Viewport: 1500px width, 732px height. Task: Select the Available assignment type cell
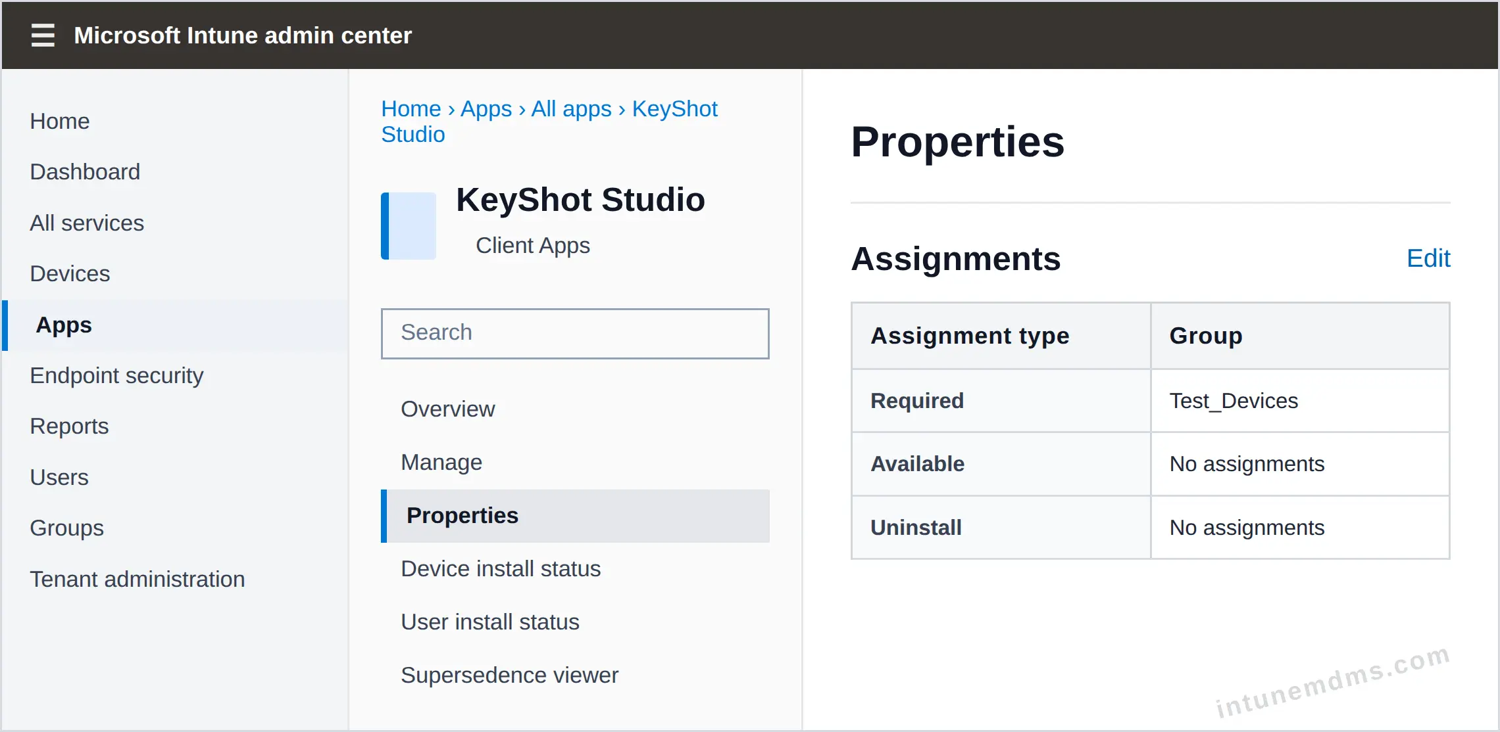tap(1001, 464)
